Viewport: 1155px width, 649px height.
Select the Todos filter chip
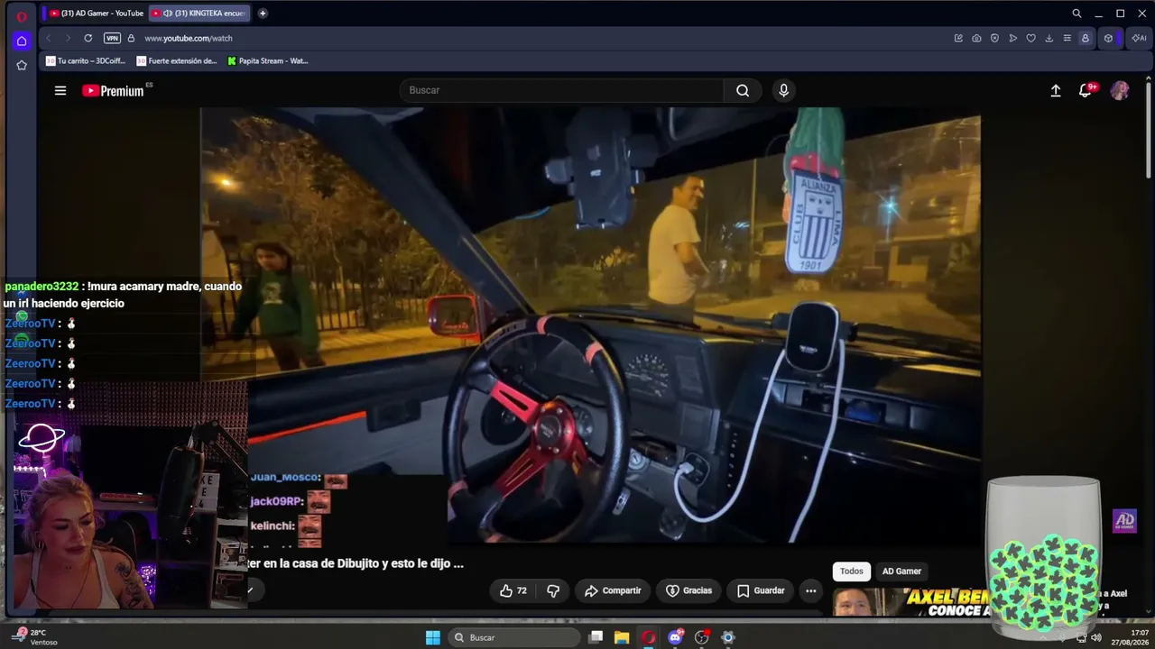click(x=852, y=571)
